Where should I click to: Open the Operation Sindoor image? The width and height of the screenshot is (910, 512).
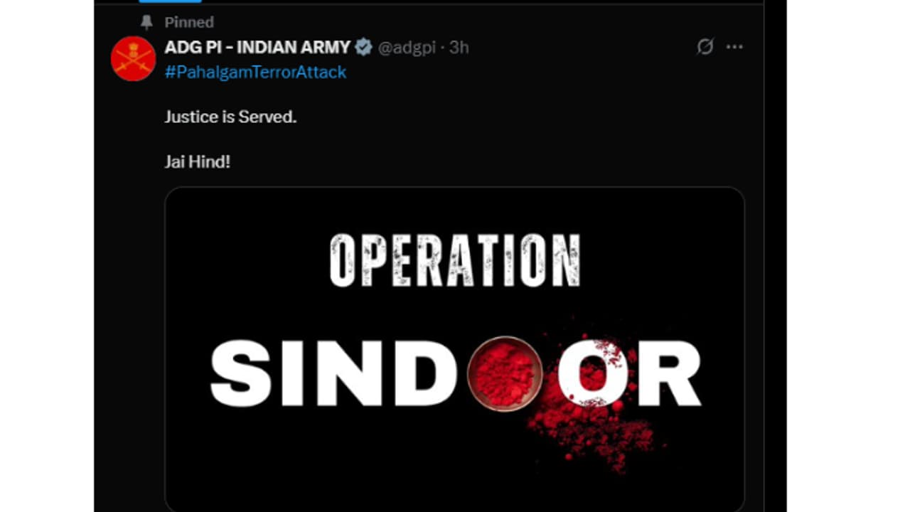click(x=454, y=348)
